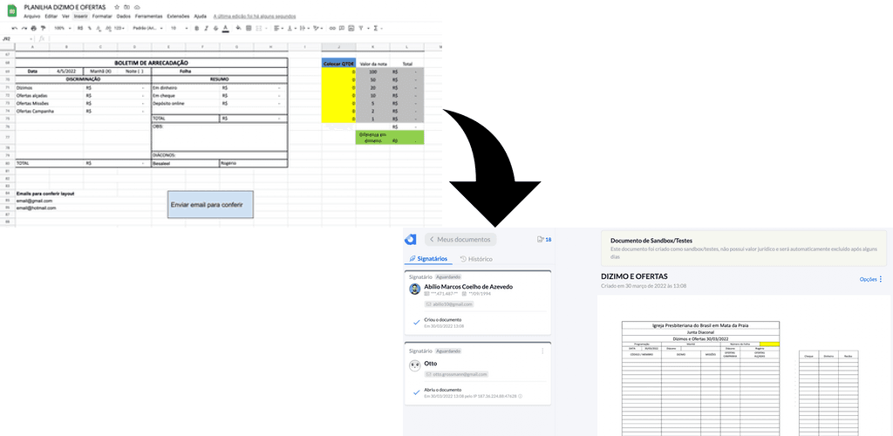
Task: Increase decimal places
Action: point(107,28)
